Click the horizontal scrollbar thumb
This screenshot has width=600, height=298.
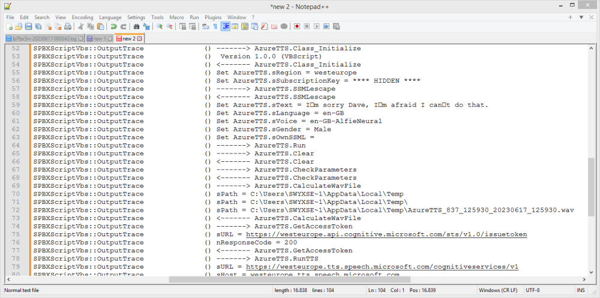click(x=290, y=279)
